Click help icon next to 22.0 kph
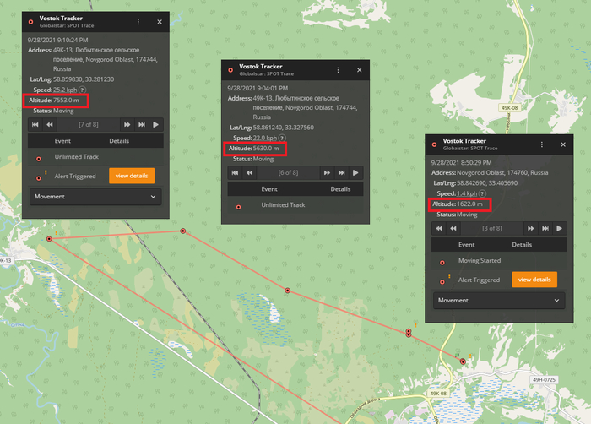The height and width of the screenshot is (424, 591). 281,138
